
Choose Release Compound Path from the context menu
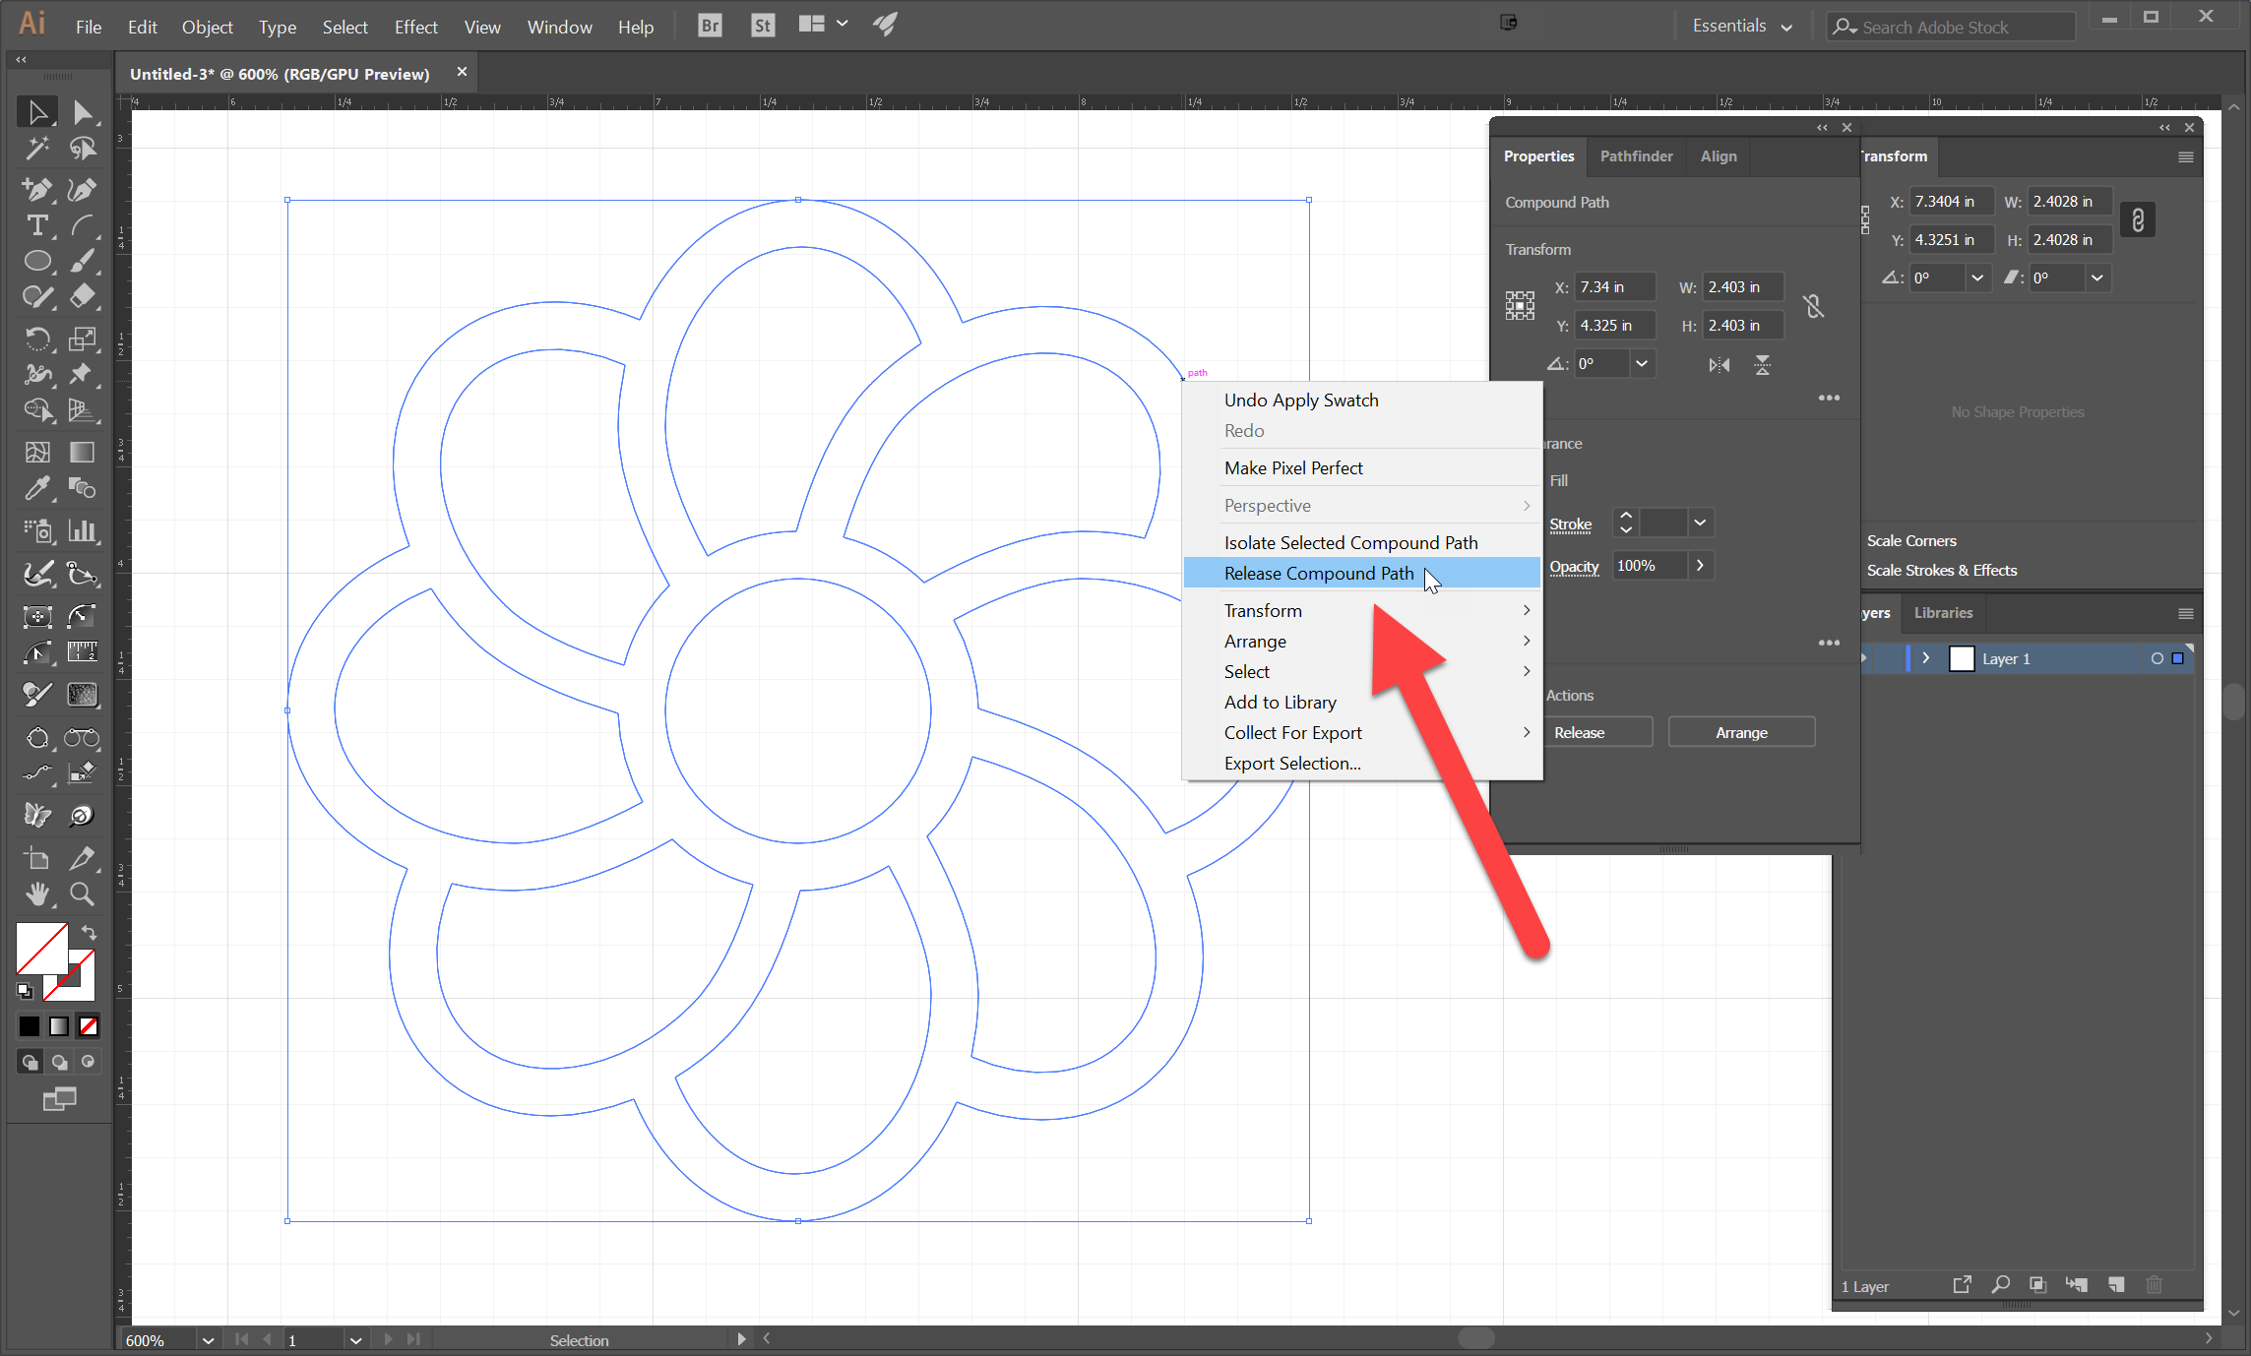1319,573
